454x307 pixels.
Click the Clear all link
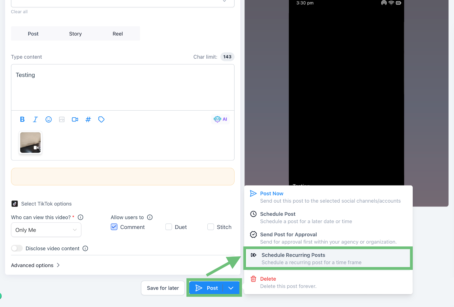(19, 12)
